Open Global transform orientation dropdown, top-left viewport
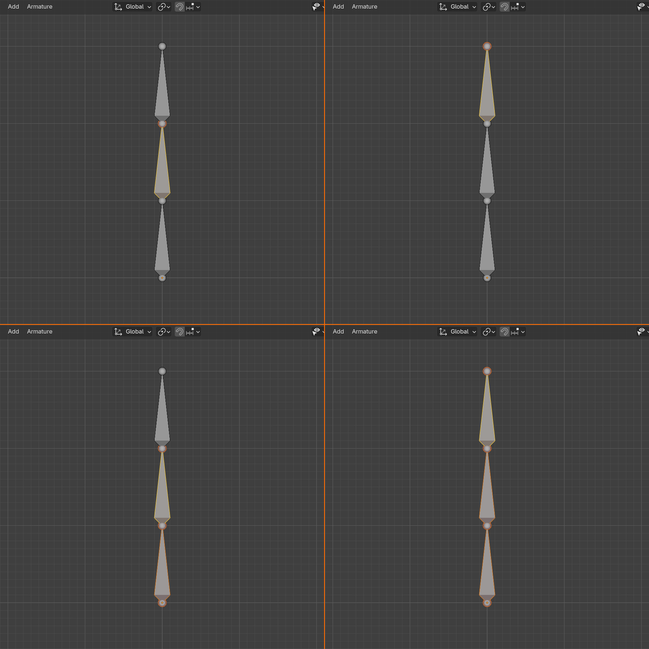This screenshot has width=649, height=649. (x=133, y=7)
